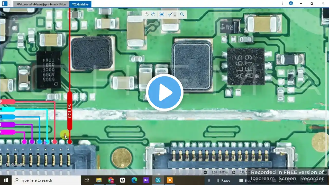Select the magenta connector pin marker
This screenshot has height=185, width=329.
(24, 142)
